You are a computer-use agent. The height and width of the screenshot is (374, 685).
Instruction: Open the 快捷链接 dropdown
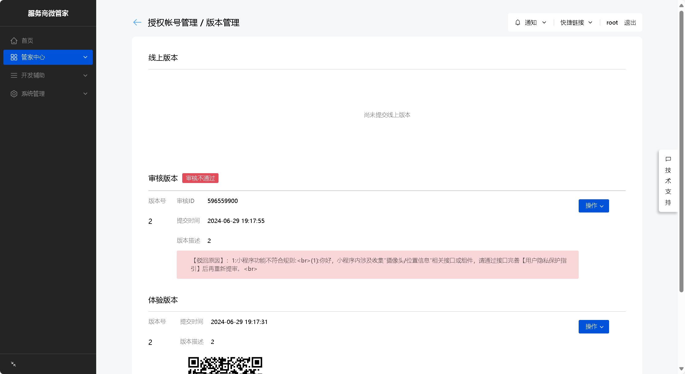576,22
